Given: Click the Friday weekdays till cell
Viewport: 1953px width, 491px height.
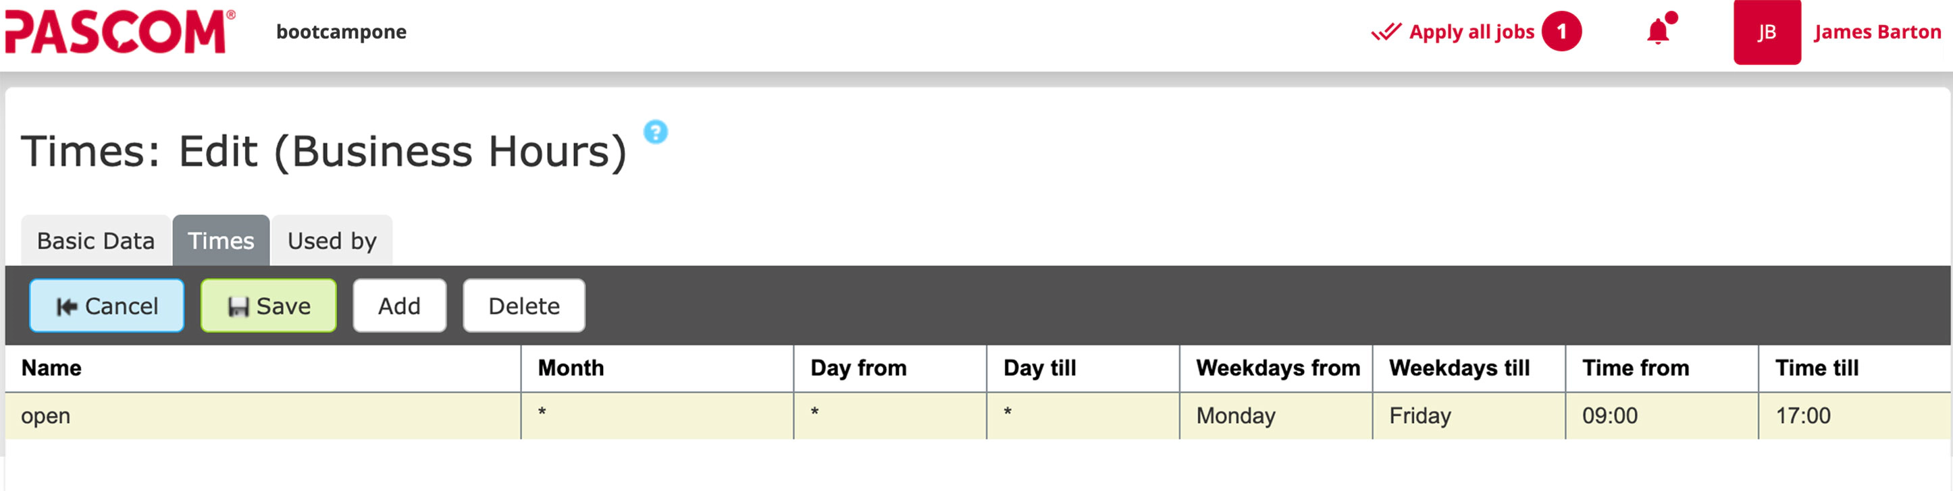Looking at the screenshot, I should click(1469, 416).
